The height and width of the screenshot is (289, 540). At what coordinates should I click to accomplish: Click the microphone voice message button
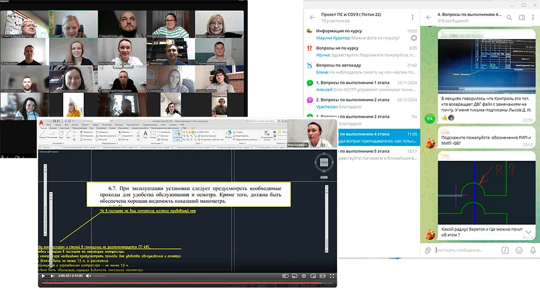(533, 251)
